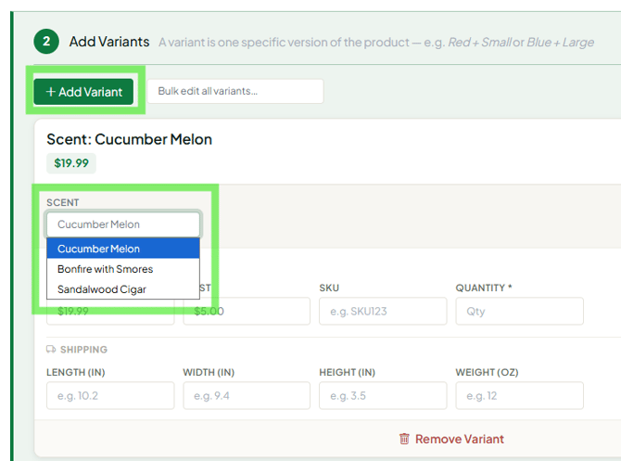621x461 pixels.
Task: Click the Quantity input field
Action: tap(519, 311)
